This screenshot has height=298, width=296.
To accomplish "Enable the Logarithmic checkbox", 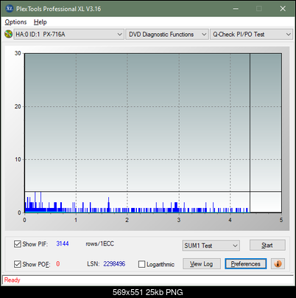I will [x=141, y=264].
